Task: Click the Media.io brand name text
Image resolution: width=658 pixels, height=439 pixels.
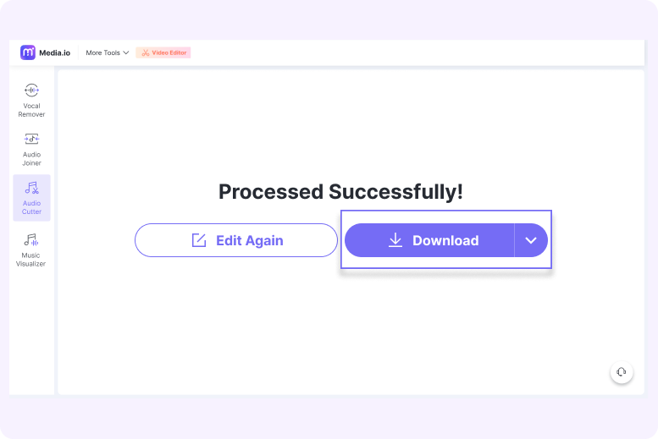Action: pyautogui.click(x=55, y=52)
